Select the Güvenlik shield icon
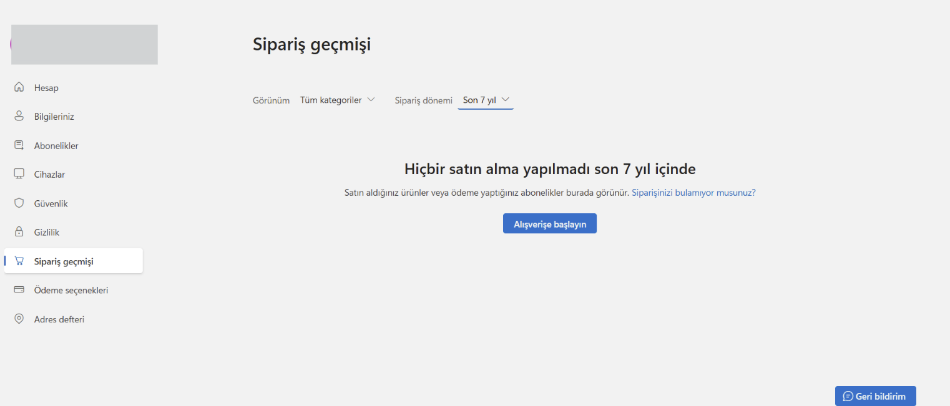 tap(19, 203)
